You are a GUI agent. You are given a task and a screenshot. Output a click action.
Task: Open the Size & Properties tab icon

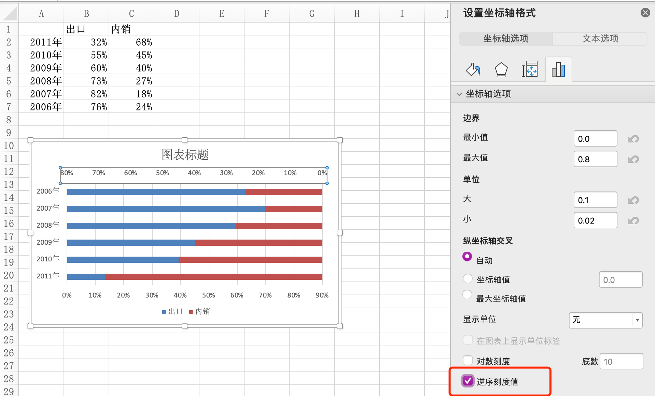click(x=530, y=70)
